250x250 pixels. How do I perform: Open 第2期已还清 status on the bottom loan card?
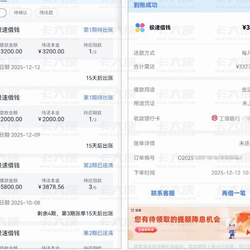click(98, 233)
